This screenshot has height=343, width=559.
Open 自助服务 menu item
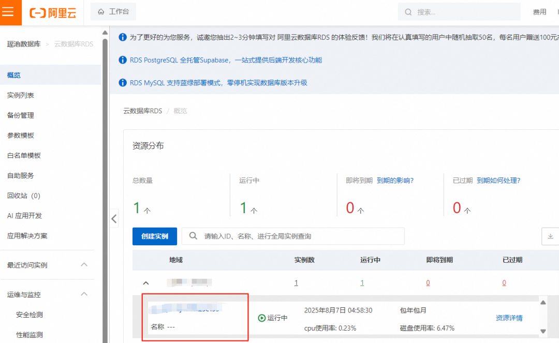21,175
